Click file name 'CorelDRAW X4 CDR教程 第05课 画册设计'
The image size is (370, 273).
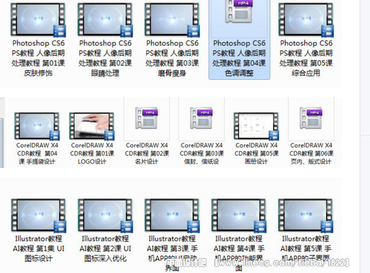pos(256,153)
